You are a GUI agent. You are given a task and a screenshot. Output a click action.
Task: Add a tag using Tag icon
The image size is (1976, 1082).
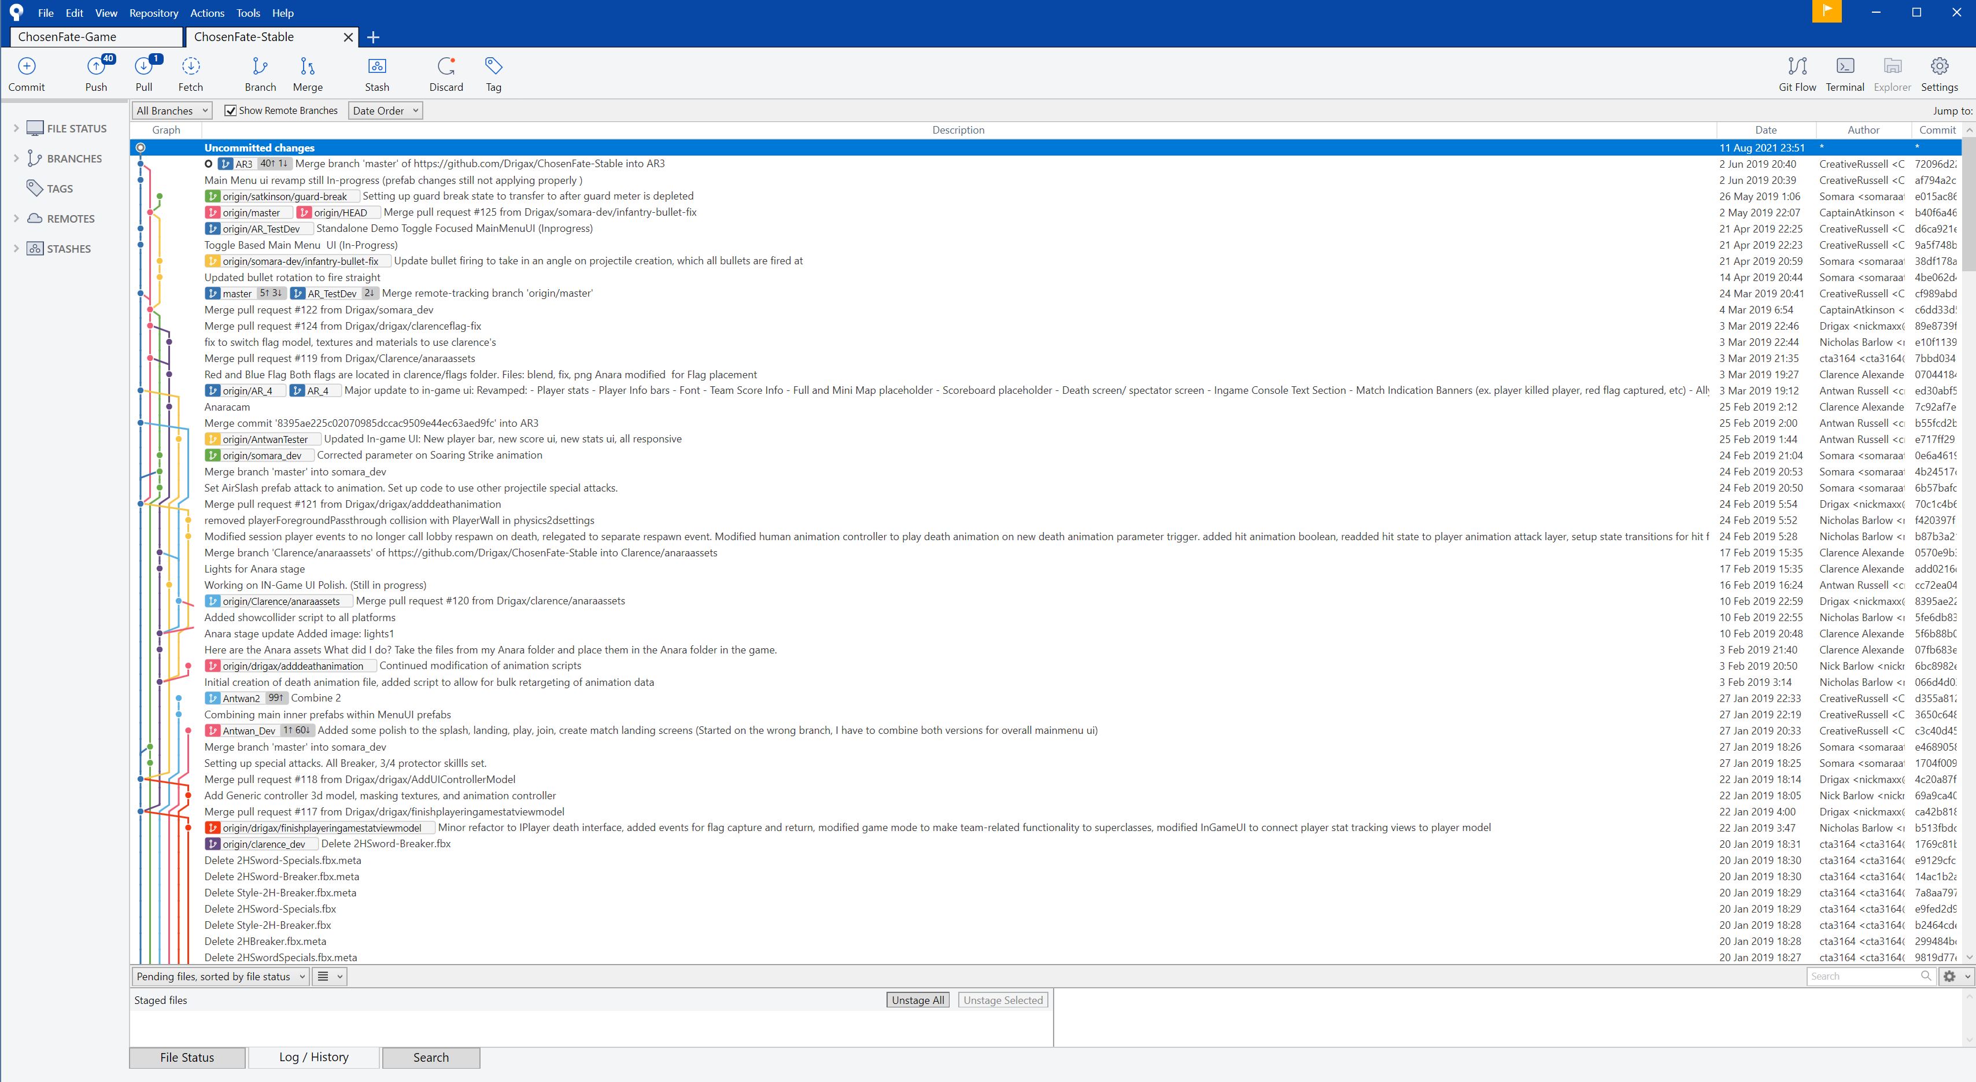click(x=493, y=73)
